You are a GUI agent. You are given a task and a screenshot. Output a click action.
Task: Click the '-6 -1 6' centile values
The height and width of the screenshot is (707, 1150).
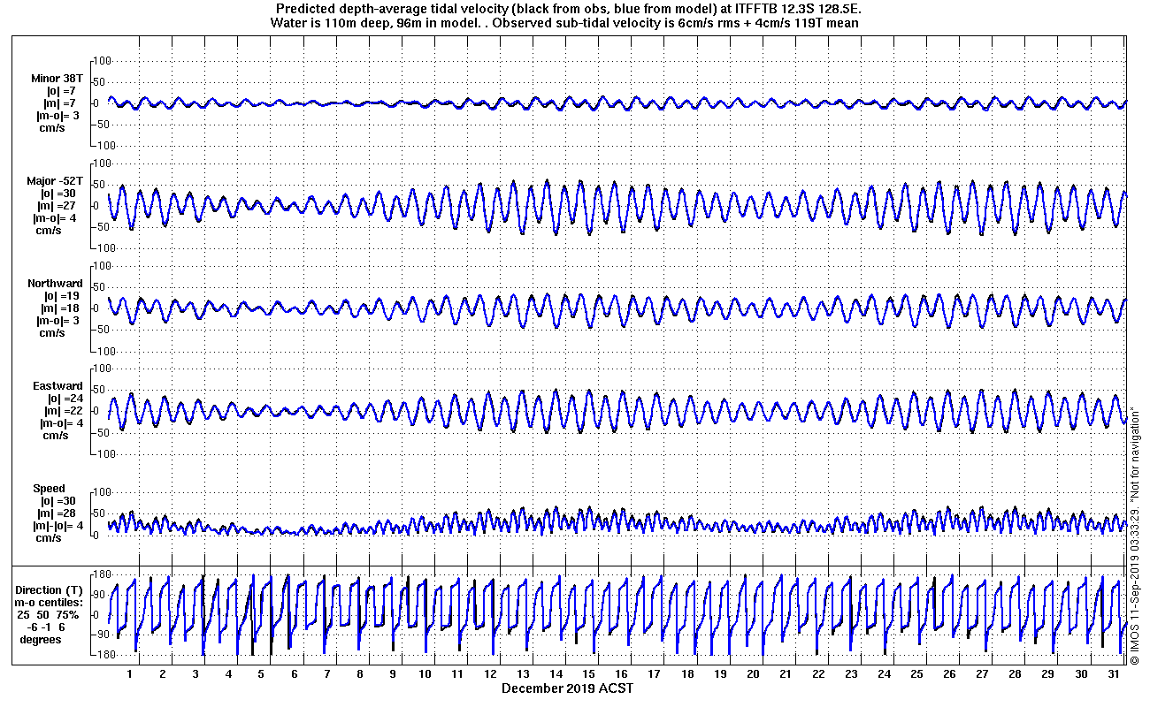click(x=46, y=627)
